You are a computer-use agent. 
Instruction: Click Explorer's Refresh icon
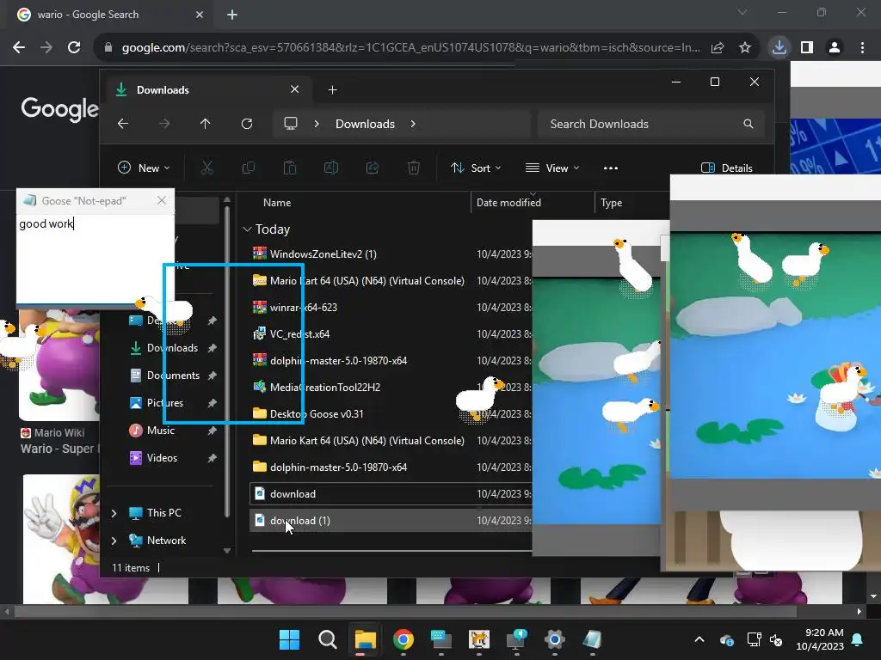pyautogui.click(x=247, y=124)
